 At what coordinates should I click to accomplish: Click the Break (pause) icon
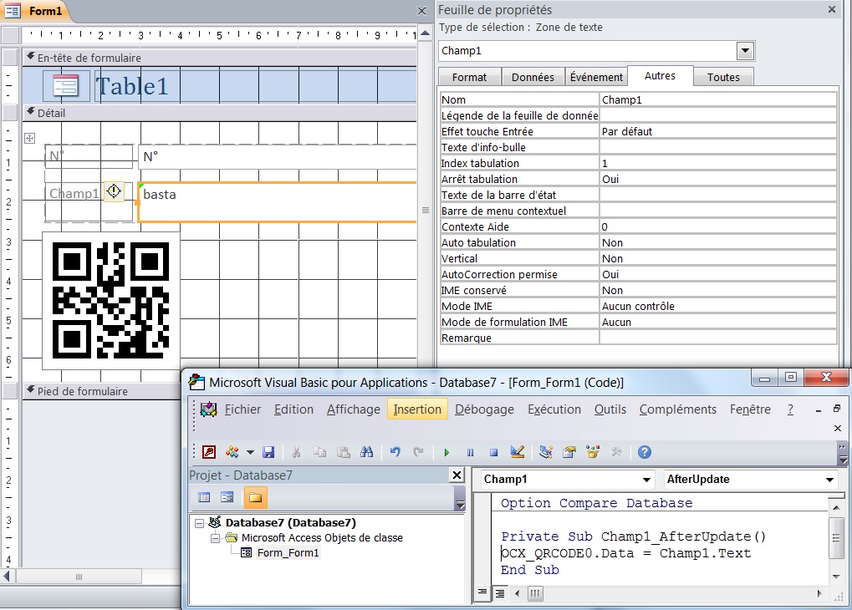[x=470, y=452]
